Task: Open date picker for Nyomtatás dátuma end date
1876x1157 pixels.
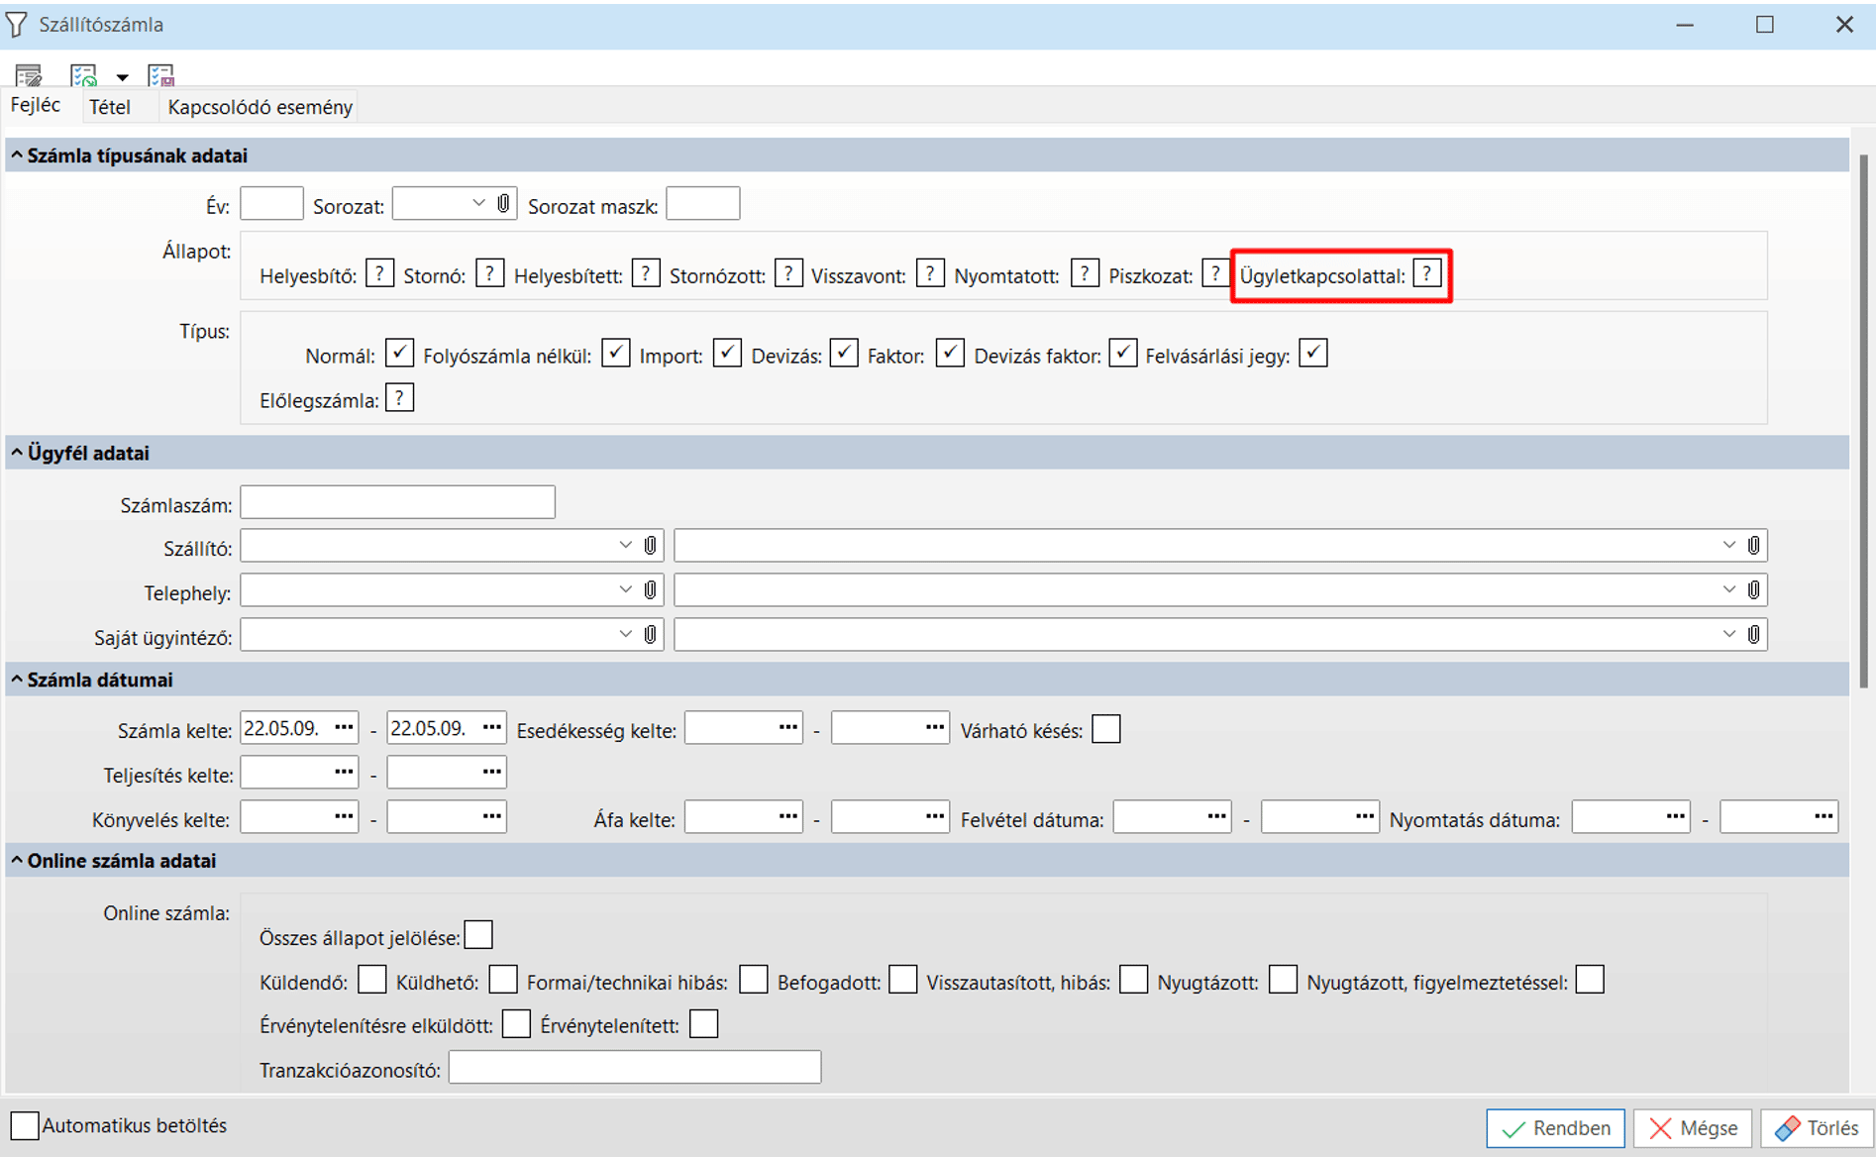Action: click(1824, 816)
